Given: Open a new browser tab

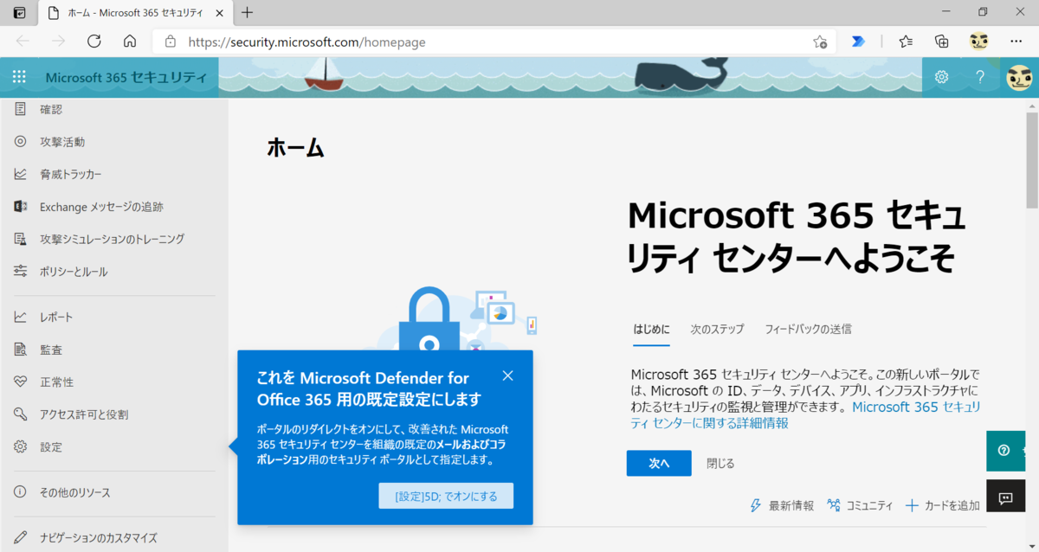Looking at the screenshot, I should [x=248, y=12].
